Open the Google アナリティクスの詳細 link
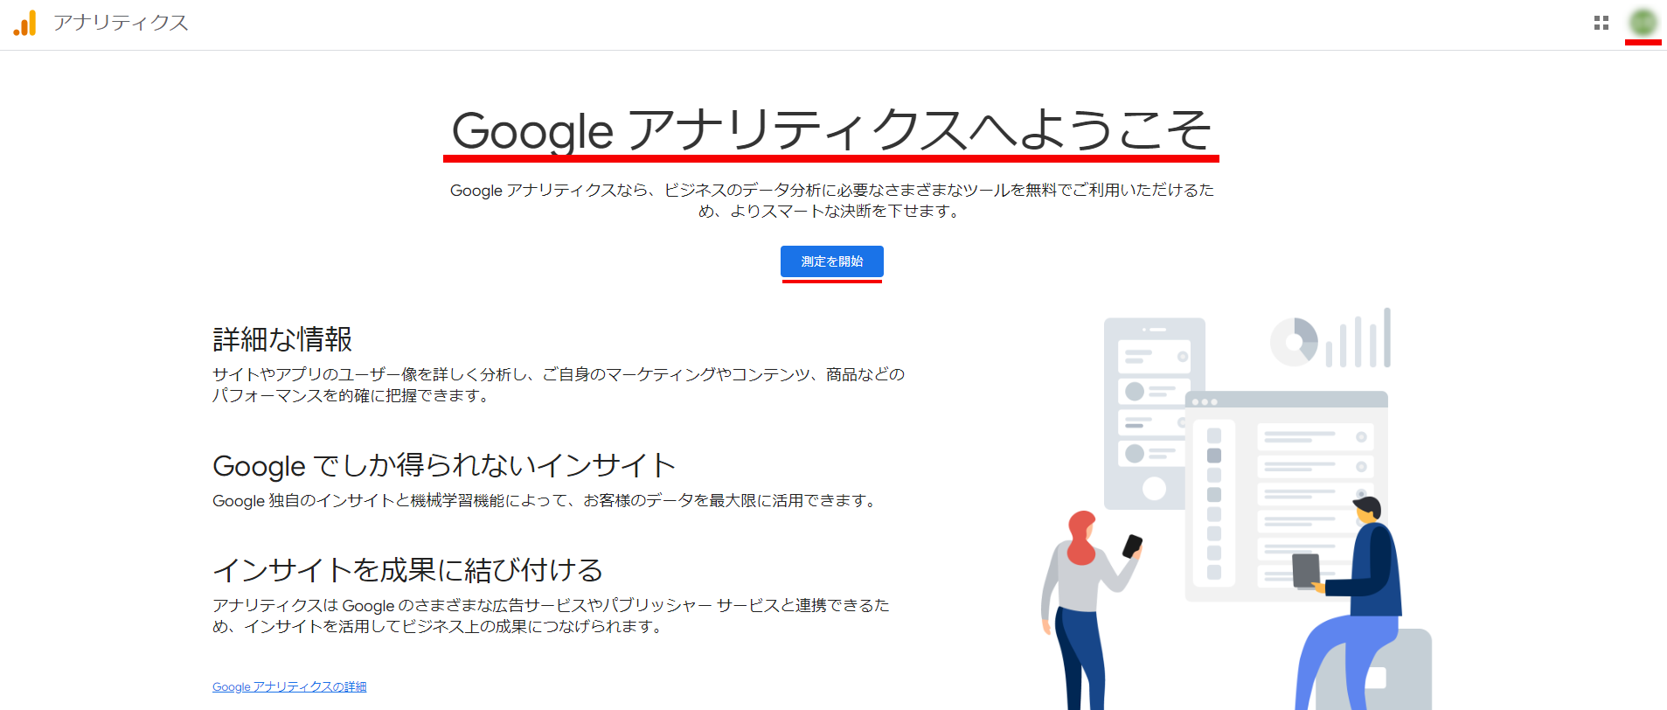Image resolution: width=1667 pixels, height=710 pixels. 289,686
